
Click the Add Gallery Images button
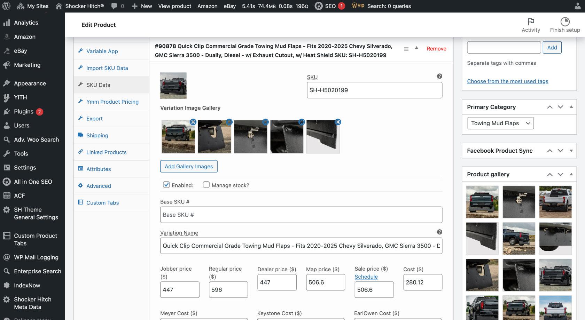[x=189, y=166]
